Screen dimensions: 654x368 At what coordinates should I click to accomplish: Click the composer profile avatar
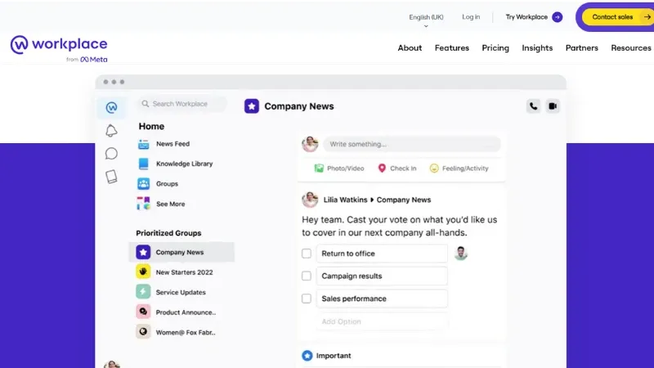click(x=310, y=144)
